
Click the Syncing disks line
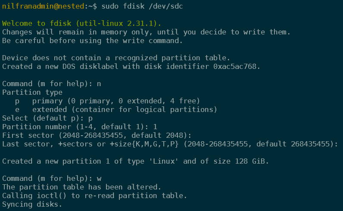pyautogui.click(x=32, y=204)
